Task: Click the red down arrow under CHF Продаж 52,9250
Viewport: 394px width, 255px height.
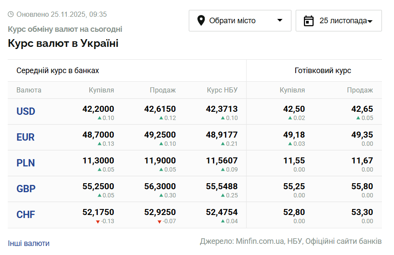Action: (x=159, y=221)
